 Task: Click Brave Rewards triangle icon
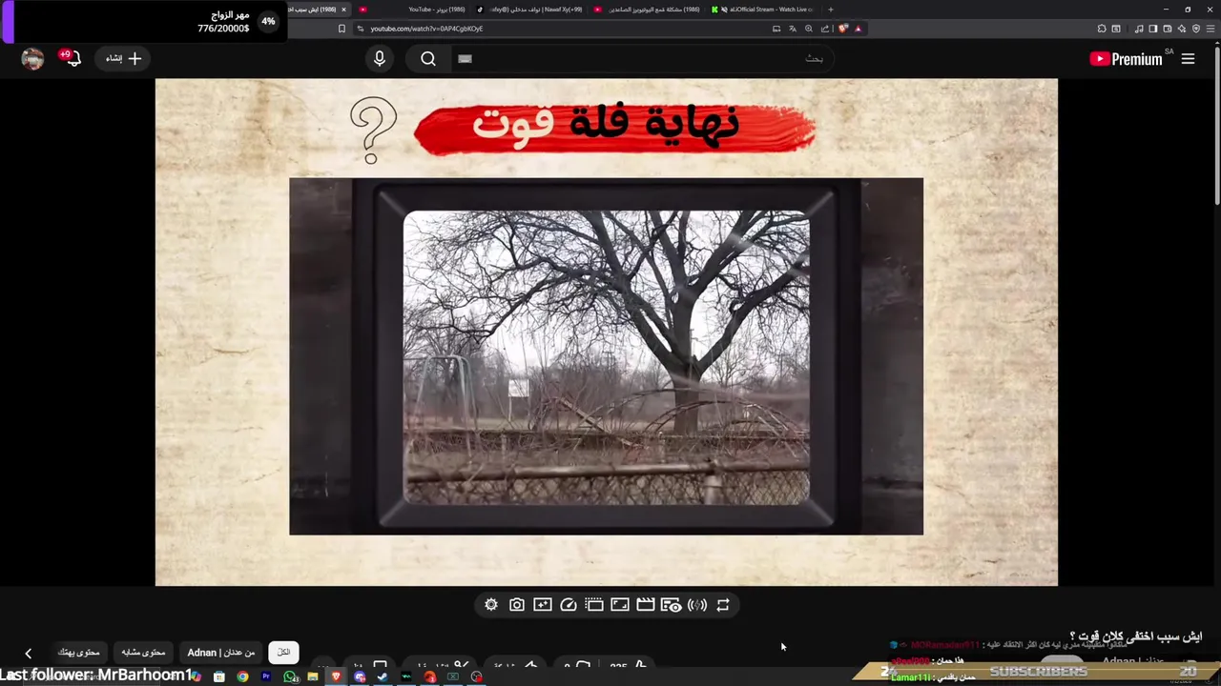(x=858, y=29)
